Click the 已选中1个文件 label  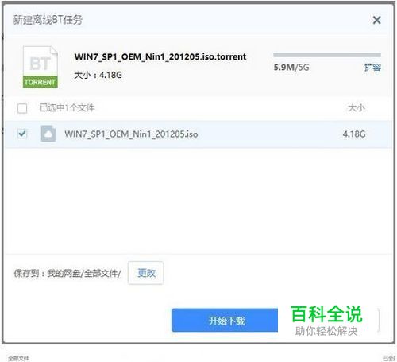point(67,108)
